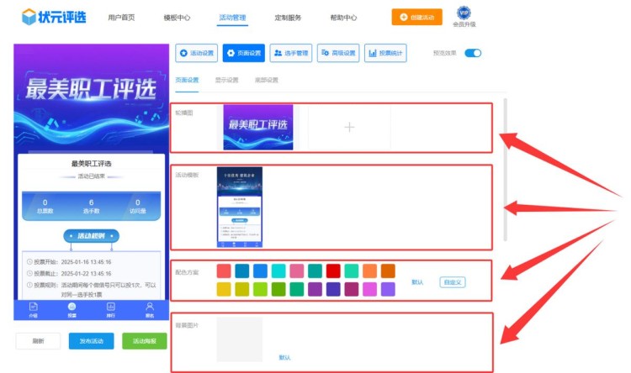
Task: Open 活动管理 in the top navigation
Action: 232,17
